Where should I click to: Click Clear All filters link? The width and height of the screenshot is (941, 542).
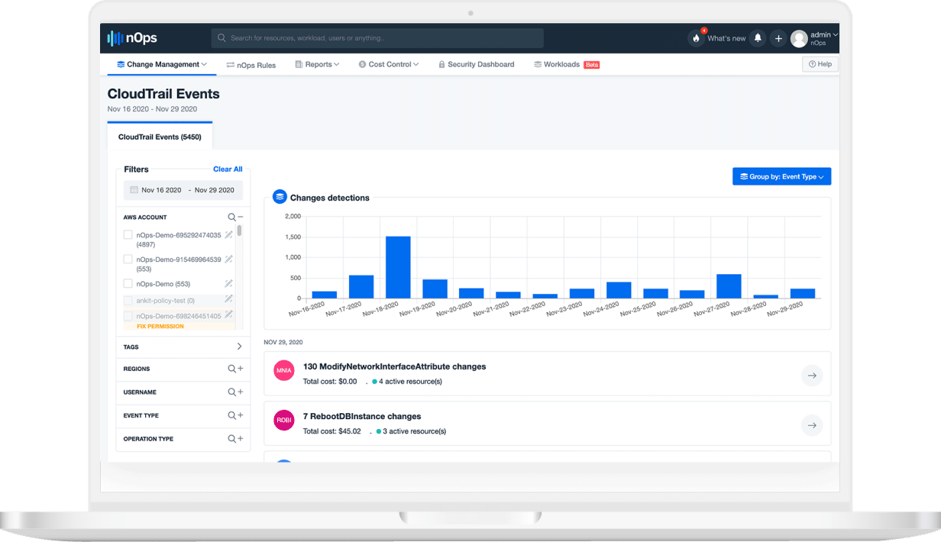tap(228, 169)
